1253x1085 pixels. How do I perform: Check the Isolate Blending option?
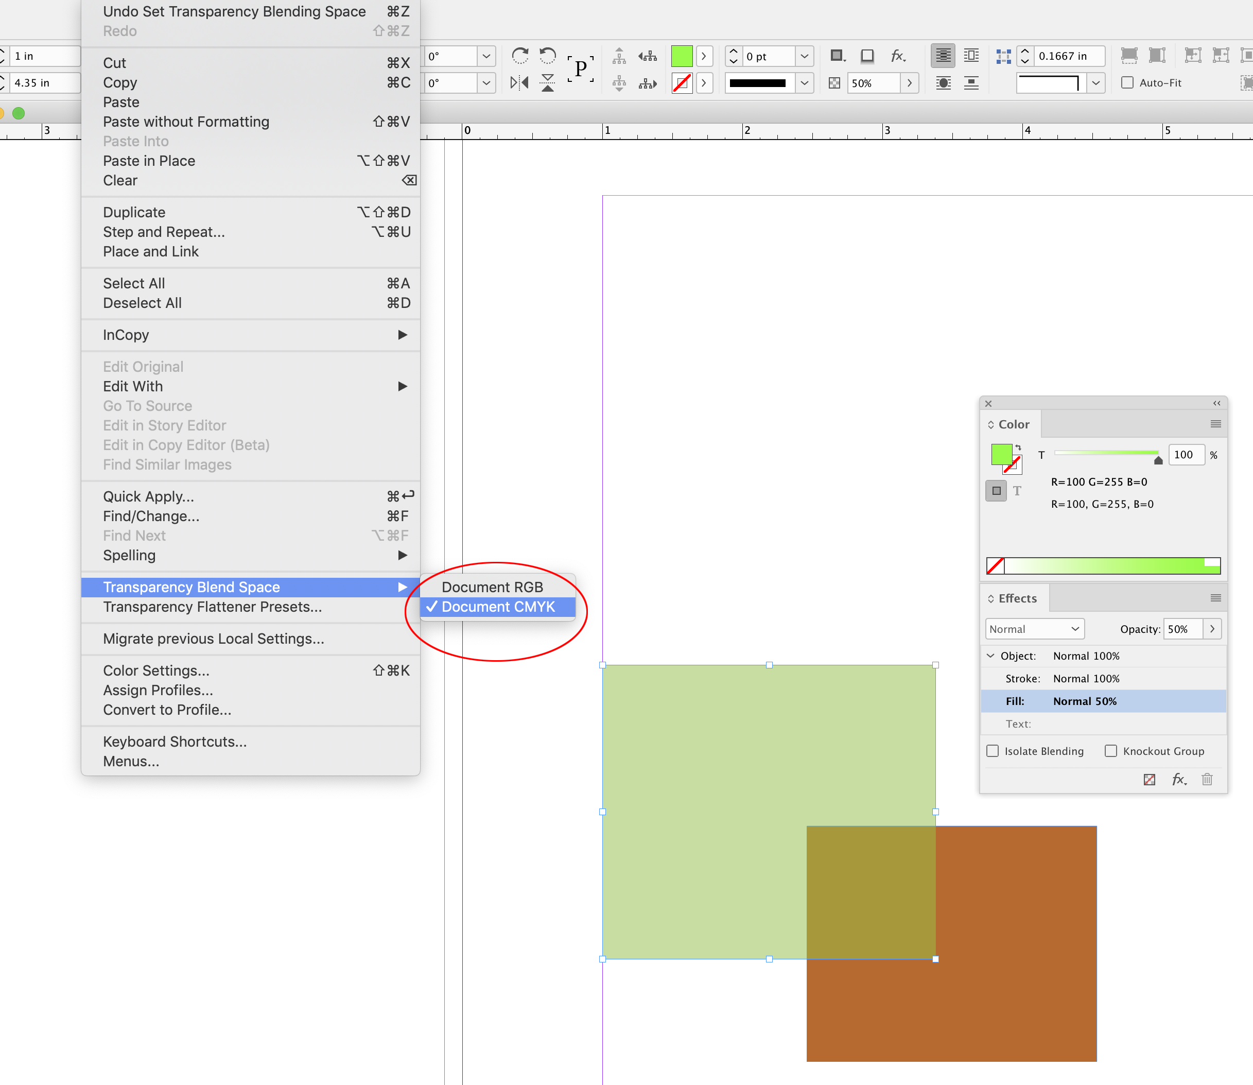(993, 751)
